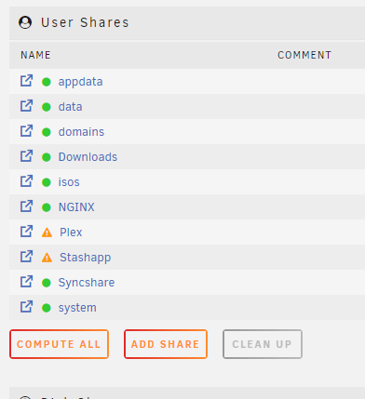
Task: Click the green status dot beside system
Action: [x=47, y=308]
